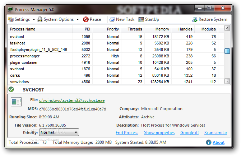Click the Restore System label
241x156 pixels.
(213, 19)
